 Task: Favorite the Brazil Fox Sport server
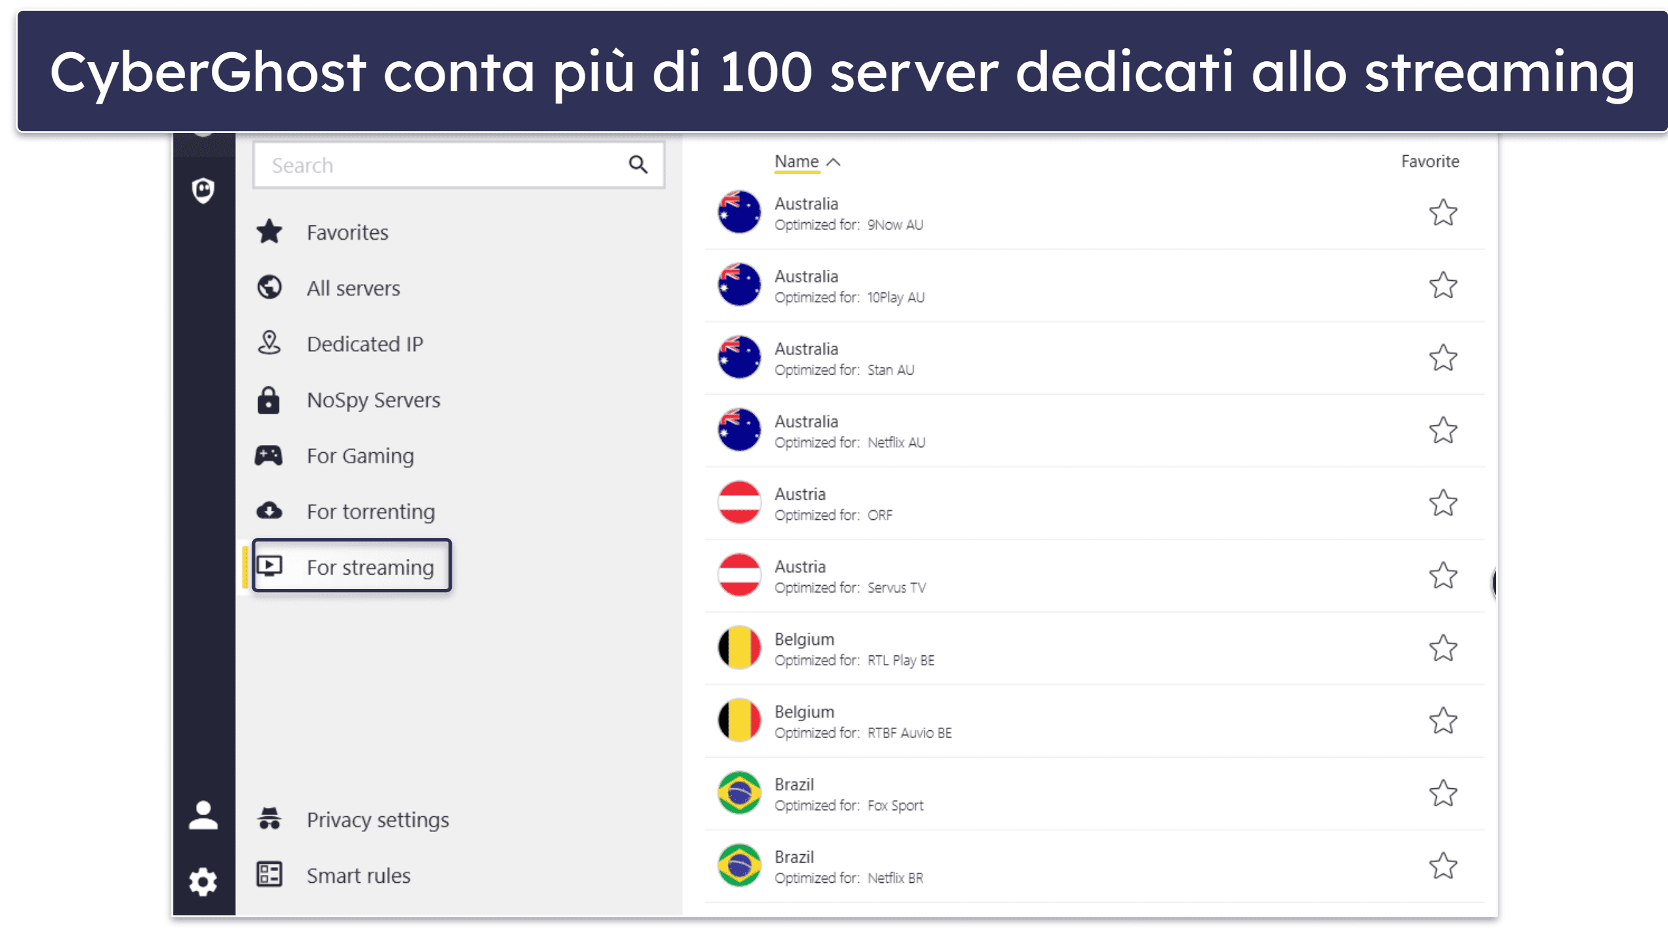pos(1443,794)
